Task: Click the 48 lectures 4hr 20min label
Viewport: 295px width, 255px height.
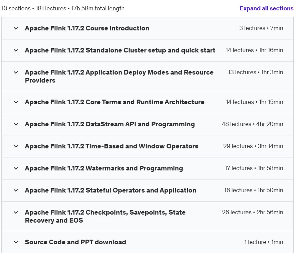Action: click(x=252, y=124)
